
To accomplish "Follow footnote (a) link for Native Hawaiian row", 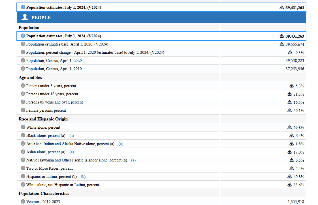I will (x=133, y=160).
